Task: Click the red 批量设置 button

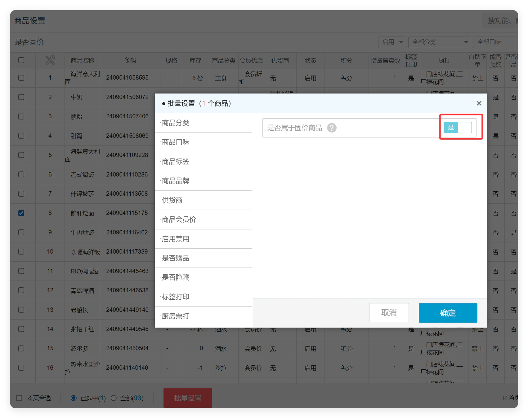Action: point(188,398)
